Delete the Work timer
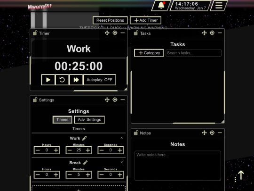The image size is (254, 191). pos(122,138)
